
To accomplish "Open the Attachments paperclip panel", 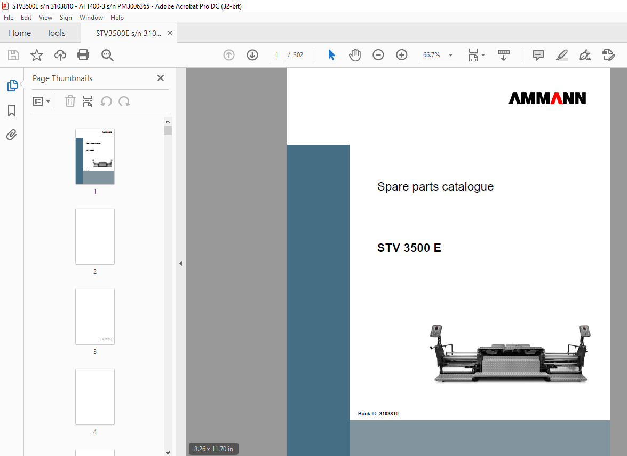I will (12, 135).
